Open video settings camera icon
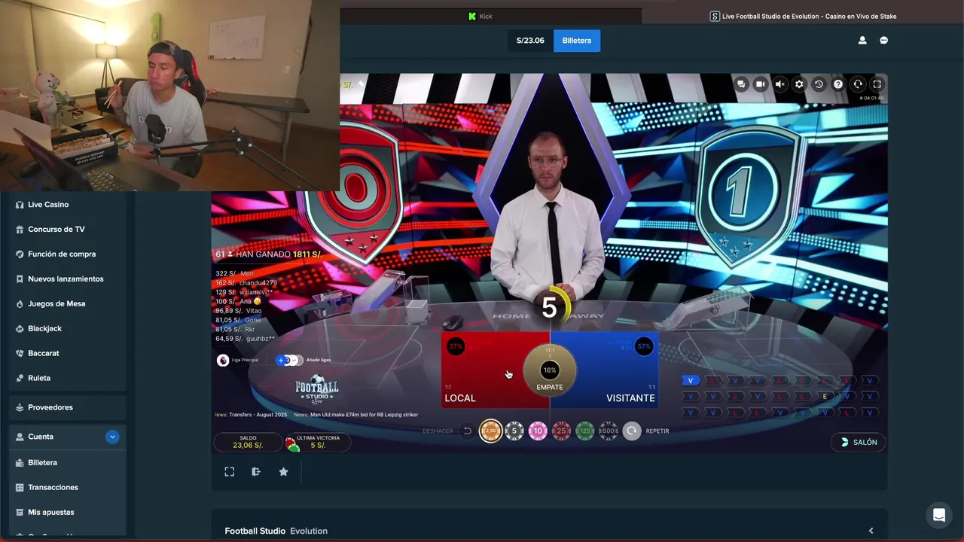 (761, 84)
